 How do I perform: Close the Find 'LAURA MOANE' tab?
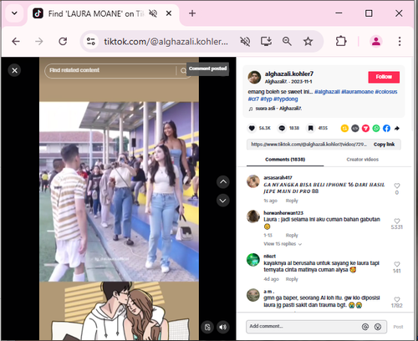169,13
